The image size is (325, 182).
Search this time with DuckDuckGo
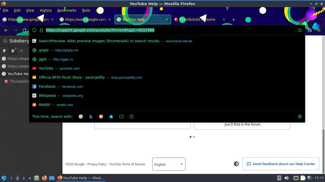(x=101, y=117)
